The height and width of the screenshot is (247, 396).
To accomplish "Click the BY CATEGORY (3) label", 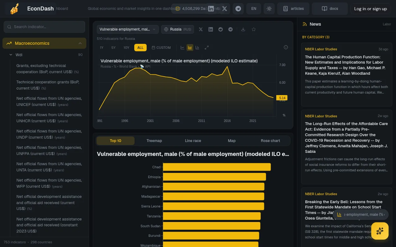I will (316, 37).
